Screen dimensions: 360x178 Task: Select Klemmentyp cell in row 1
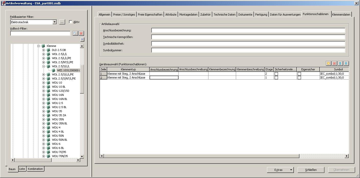click(128, 74)
